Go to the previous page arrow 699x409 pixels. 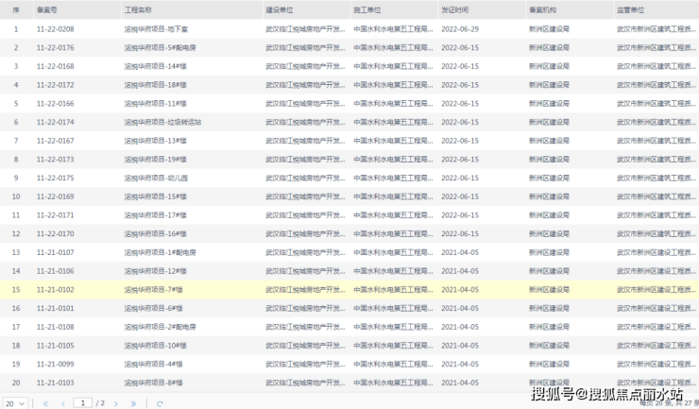[x=63, y=403]
